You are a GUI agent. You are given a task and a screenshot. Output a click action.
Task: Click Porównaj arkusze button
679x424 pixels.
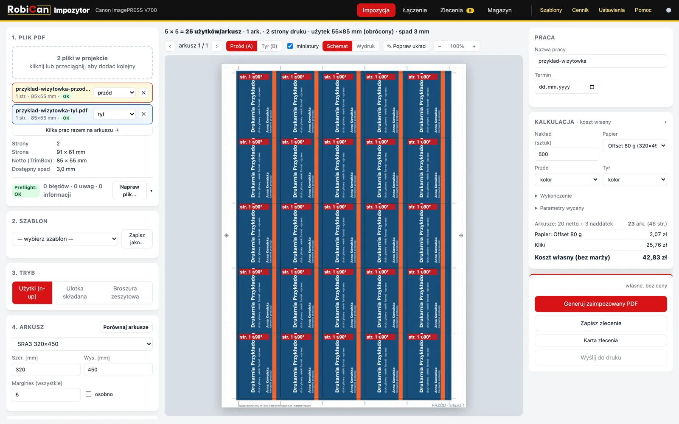coord(126,327)
